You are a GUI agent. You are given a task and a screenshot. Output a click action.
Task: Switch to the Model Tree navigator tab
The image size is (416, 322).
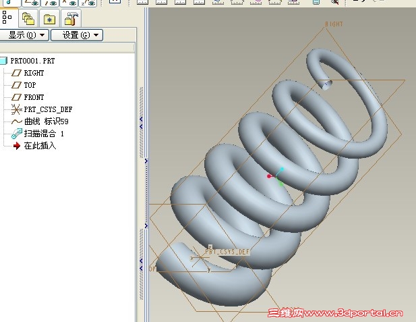click(7, 18)
